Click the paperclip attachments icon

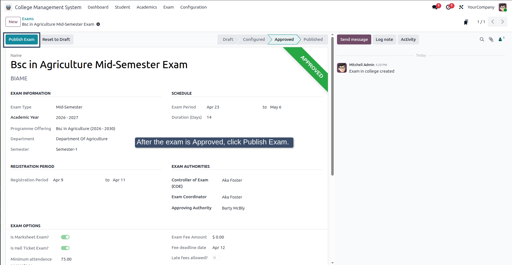click(491, 39)
